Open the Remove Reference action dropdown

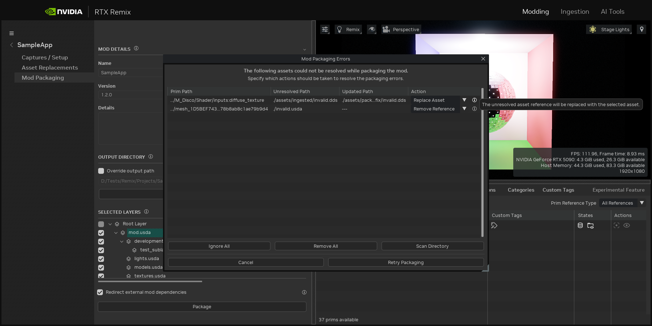464,109
